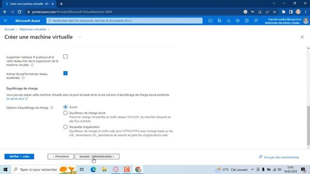Show info tooltip for accelerated networking
The width and height of the screenshot is (310, 174).
pos(23,78)
